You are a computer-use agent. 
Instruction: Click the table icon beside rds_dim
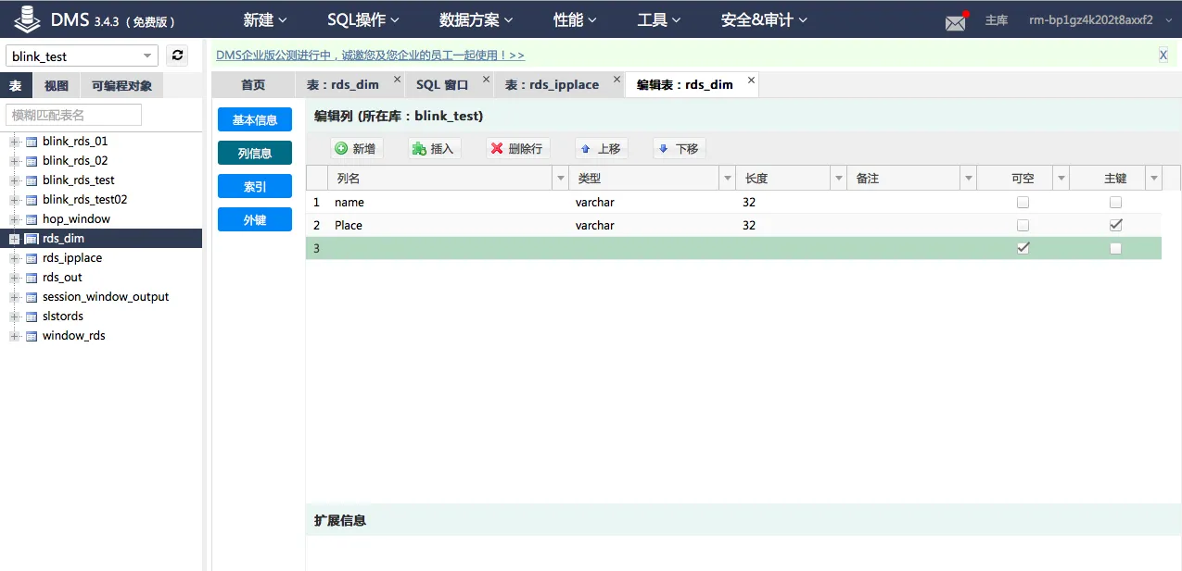click(32, 239)
